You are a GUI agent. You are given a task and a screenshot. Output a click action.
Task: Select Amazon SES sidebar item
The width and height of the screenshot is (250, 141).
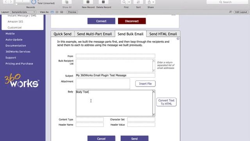click(15, 22)
